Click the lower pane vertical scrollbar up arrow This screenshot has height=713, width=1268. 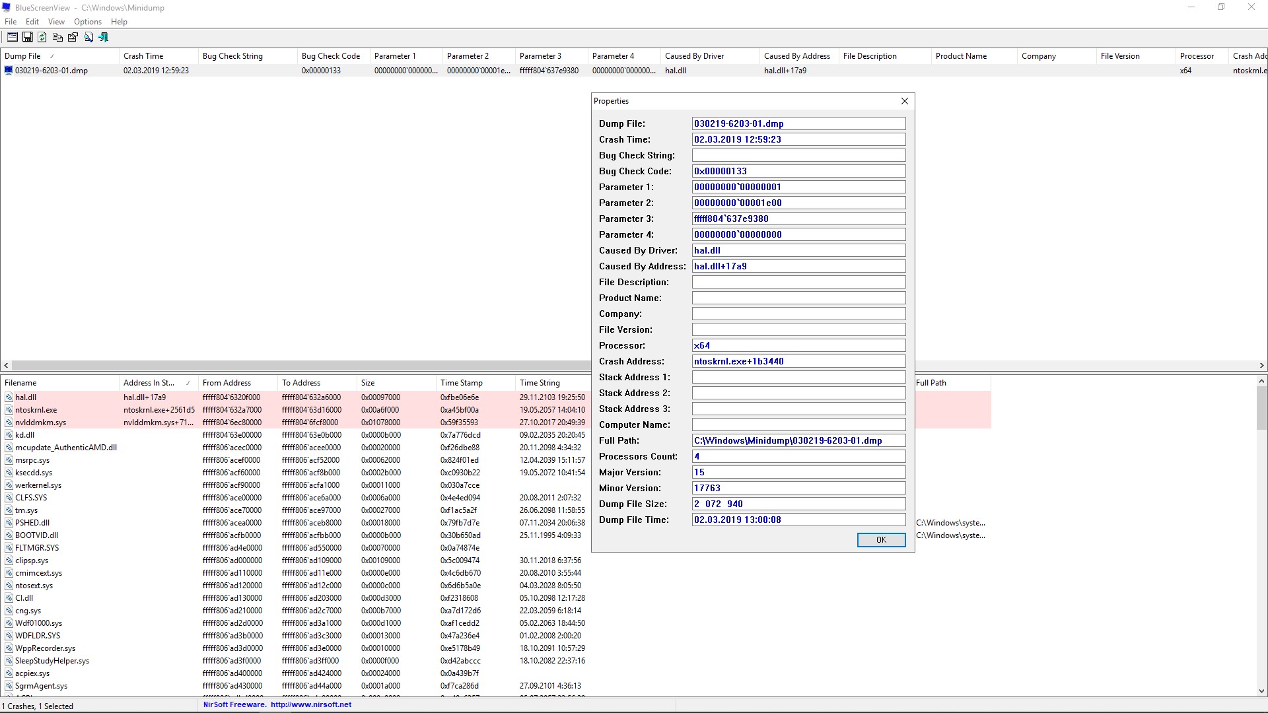(1261, 381)
